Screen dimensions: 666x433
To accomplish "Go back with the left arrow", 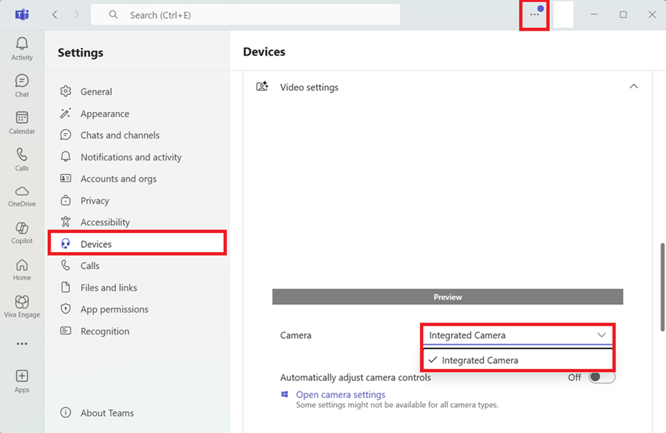I will [55, 15].
